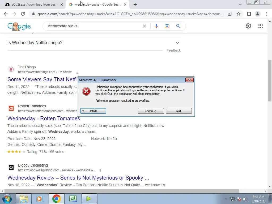Image resolution: width=272 pixels, height=204 pixels.
Task: Share this page via the share icon
Action: click(230, 14)
